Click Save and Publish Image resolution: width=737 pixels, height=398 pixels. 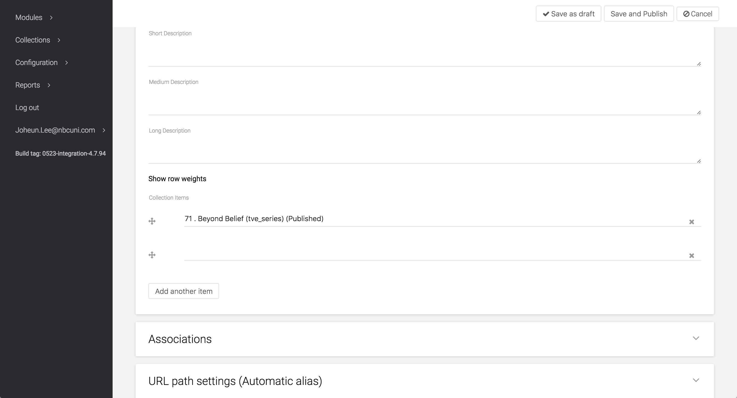[638, 14]
